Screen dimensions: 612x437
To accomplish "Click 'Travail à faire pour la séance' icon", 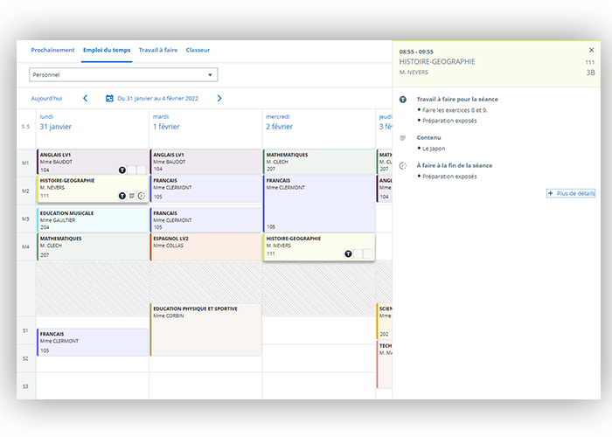I will click(403, 100).
